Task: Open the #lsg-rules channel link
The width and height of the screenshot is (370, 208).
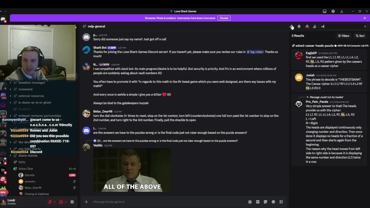Action: coord(255,52)
